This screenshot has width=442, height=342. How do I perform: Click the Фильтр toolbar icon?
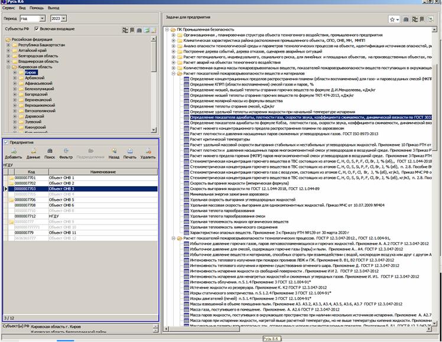(x=66, y=151)
